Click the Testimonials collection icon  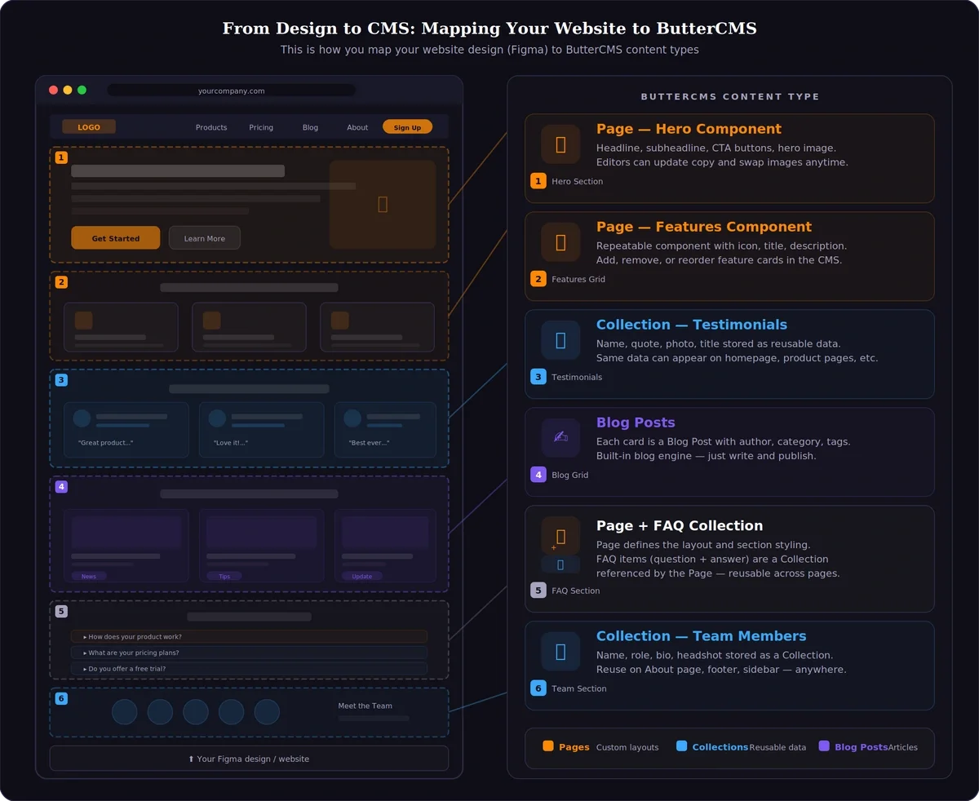[560, 340]
